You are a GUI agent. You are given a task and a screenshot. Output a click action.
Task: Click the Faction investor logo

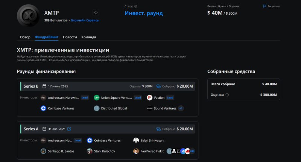click(x=149, y=98)
